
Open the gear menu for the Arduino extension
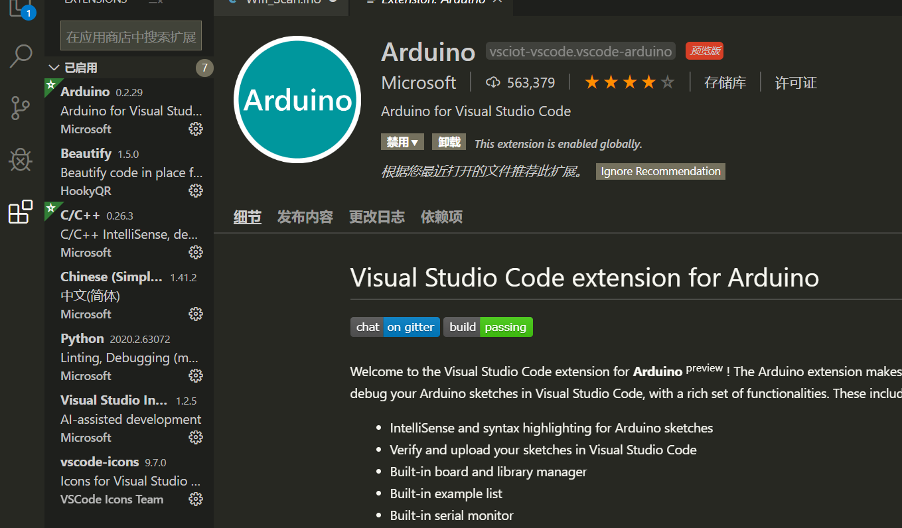tap(195, 129)
